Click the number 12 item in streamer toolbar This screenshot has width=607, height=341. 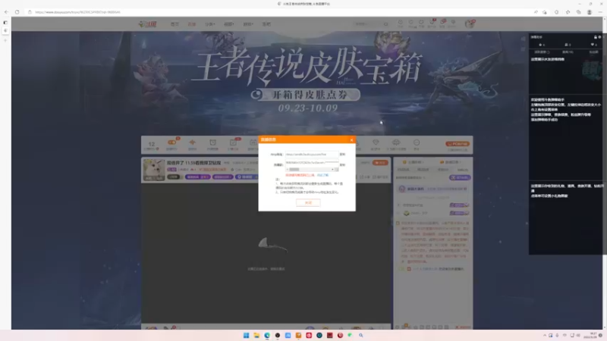click(151, 145)
